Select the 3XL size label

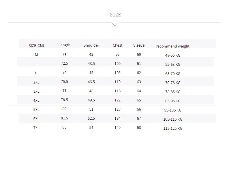coord(36,91)
